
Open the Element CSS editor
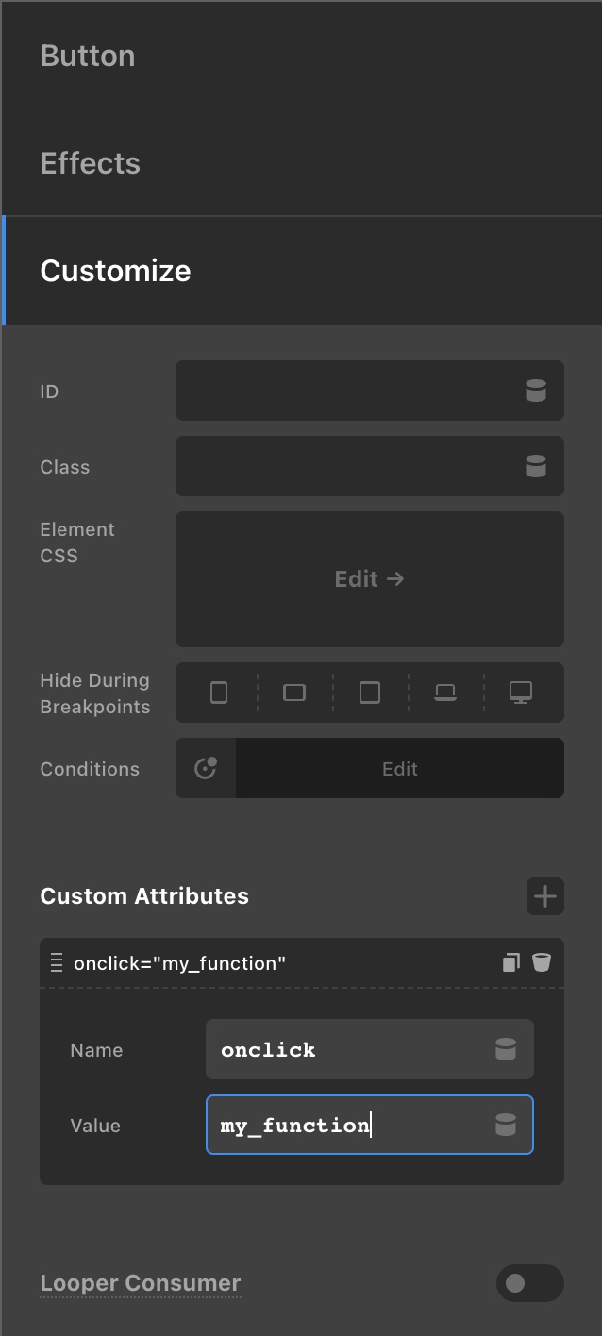tap(370, 579)
